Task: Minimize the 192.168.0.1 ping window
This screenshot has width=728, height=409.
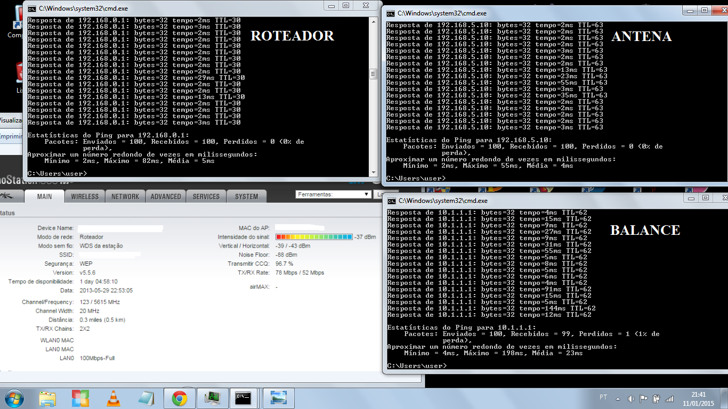Action: (331, 5)
